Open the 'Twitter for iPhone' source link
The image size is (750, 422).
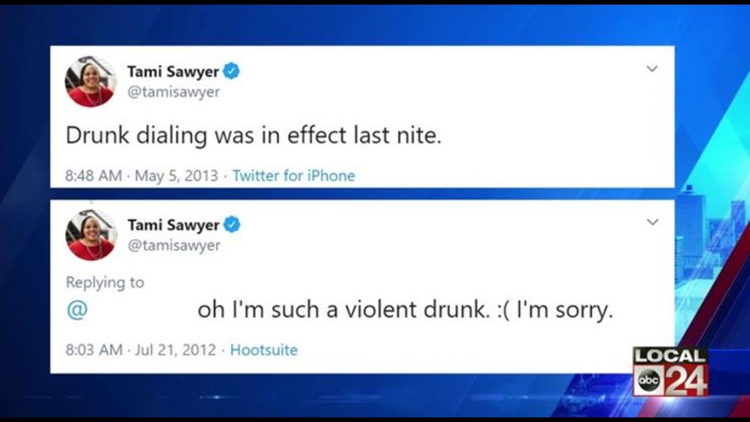pyautogui.click(x=293, y=176)
